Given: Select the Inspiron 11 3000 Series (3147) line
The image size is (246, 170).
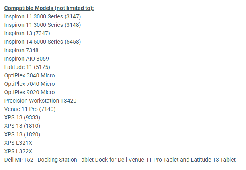Looking at the screenshot, I should tap(43, 16).
